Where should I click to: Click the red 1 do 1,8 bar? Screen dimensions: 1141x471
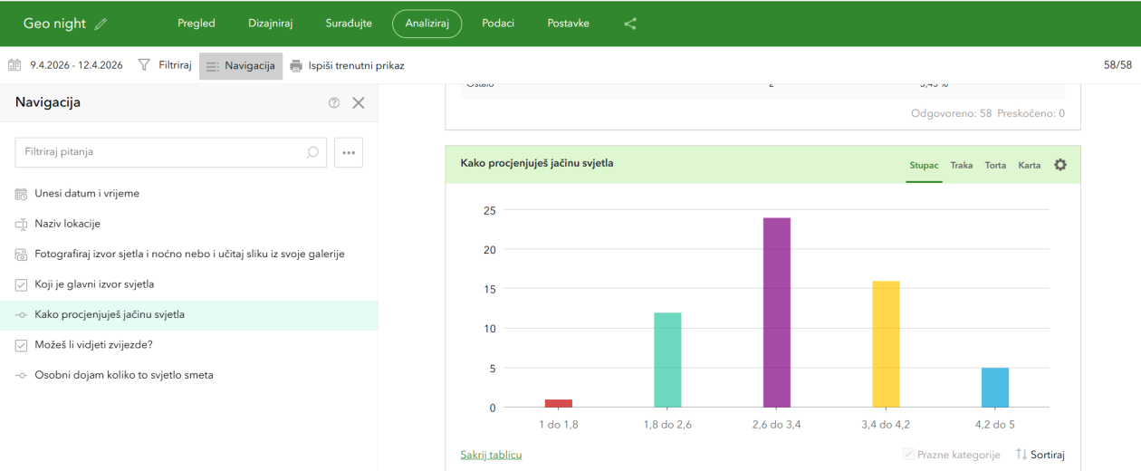(x=559, y=403)
